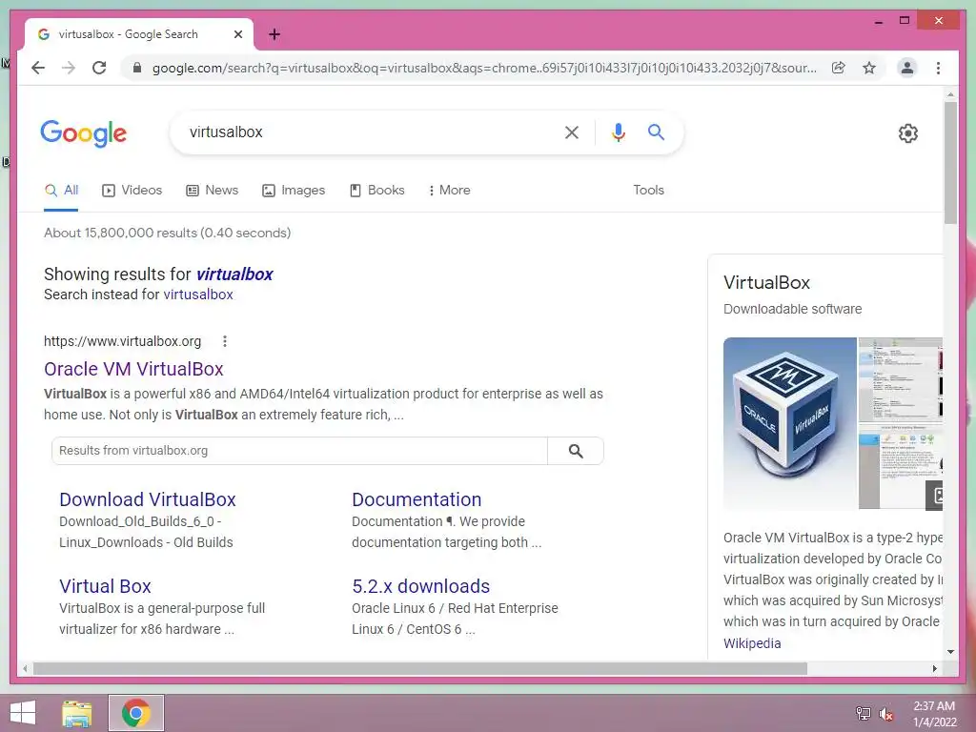The height and width of the screenshot is (732, 976).
Task: Open Windows Start menu
Action: pyautogui.click(x=23, y=713)
